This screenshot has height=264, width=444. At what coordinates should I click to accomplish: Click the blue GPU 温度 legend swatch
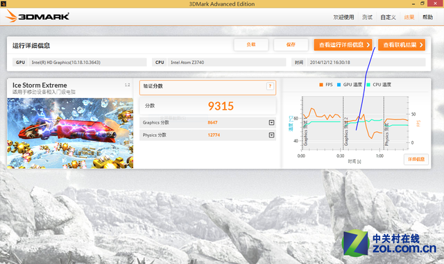pos(339,85)
